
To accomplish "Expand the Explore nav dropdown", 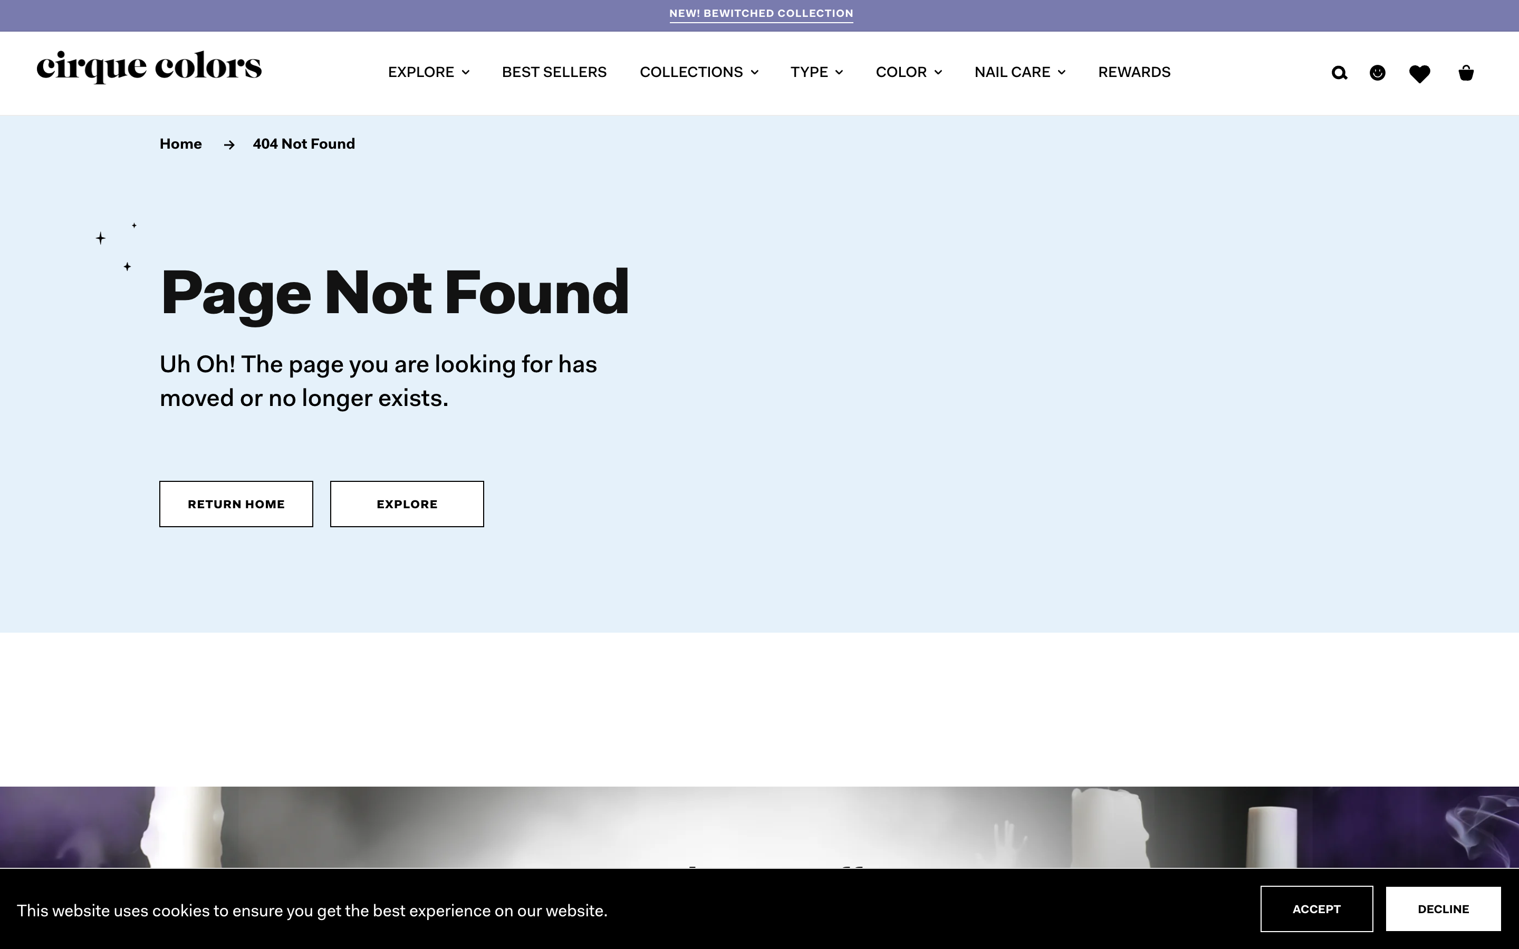I will [x=428, y=72].
